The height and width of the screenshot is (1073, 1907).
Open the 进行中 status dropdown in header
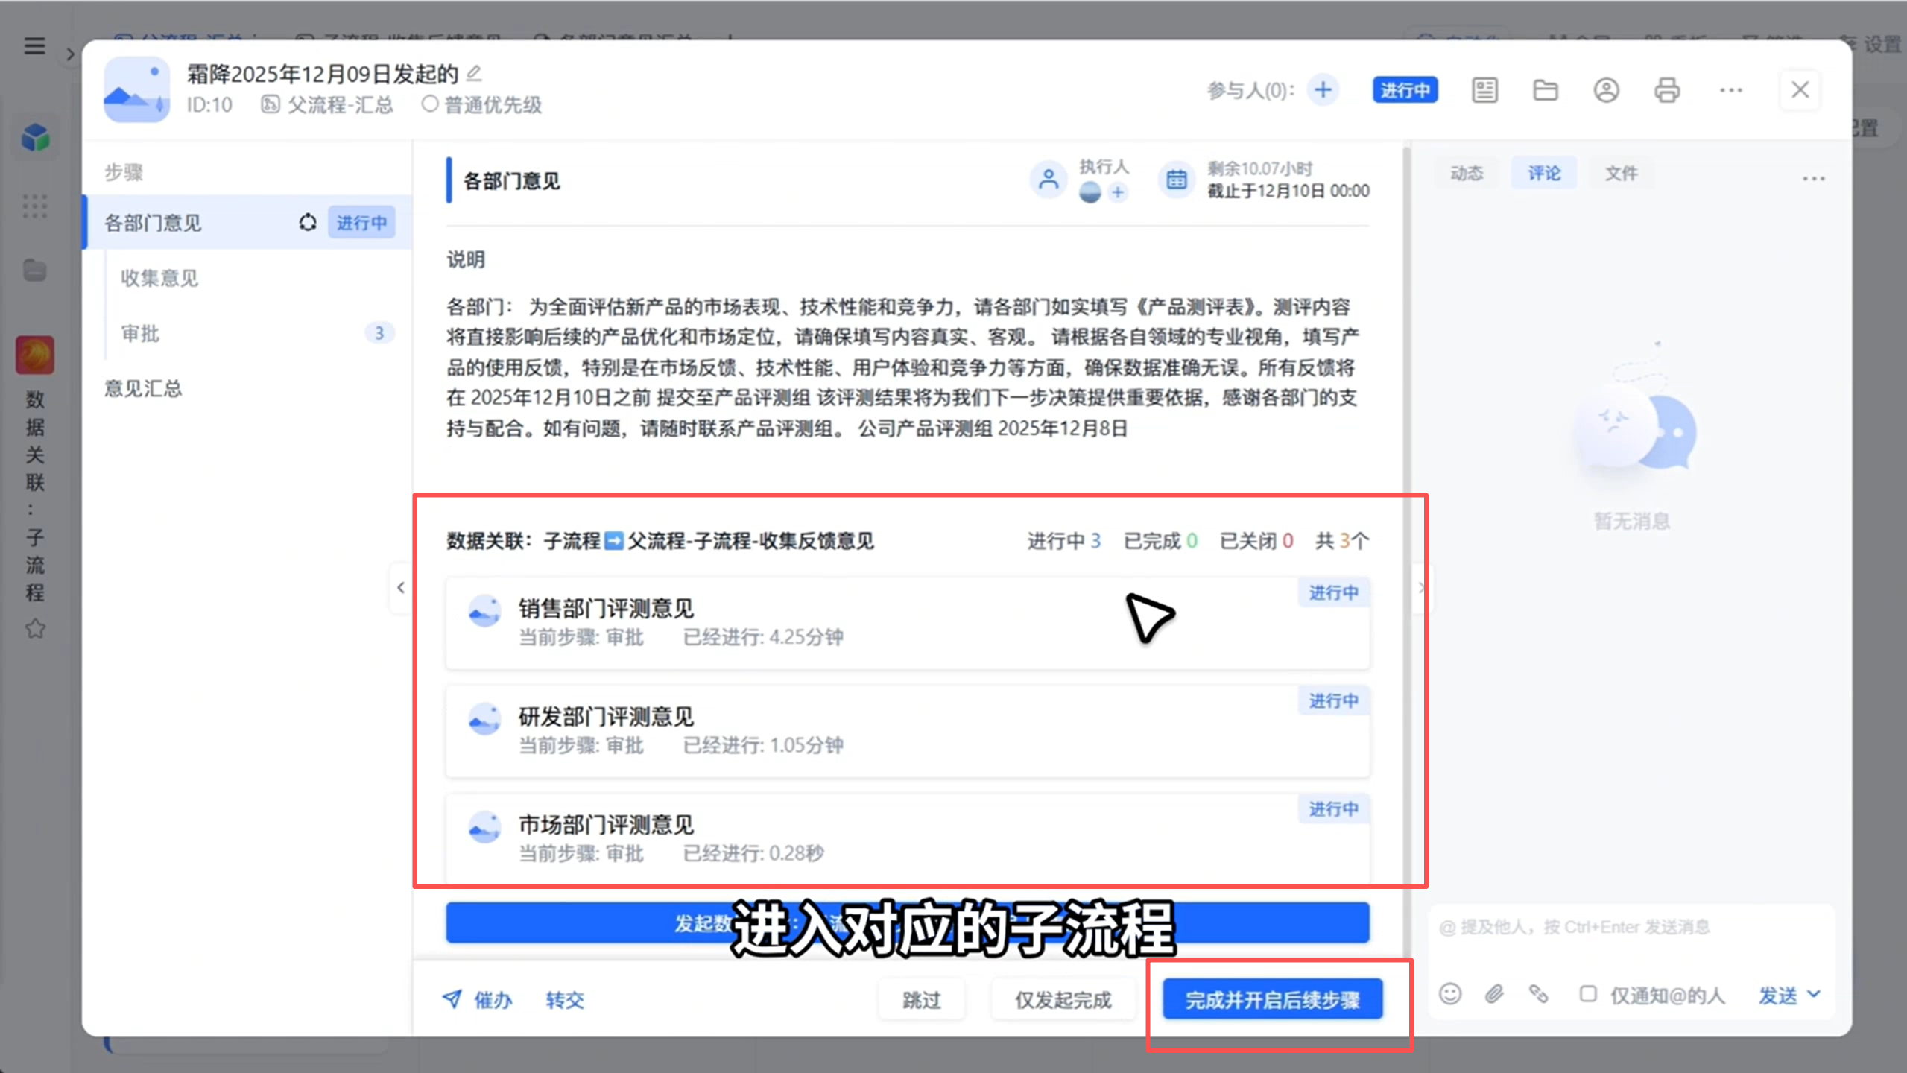click(x=1405, y=90)
